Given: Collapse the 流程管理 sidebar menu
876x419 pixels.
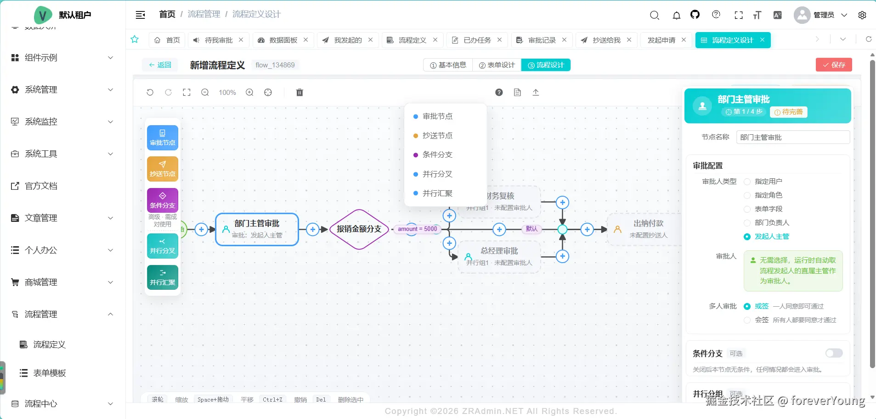Looking at the screenshot, I should [62, 314].
